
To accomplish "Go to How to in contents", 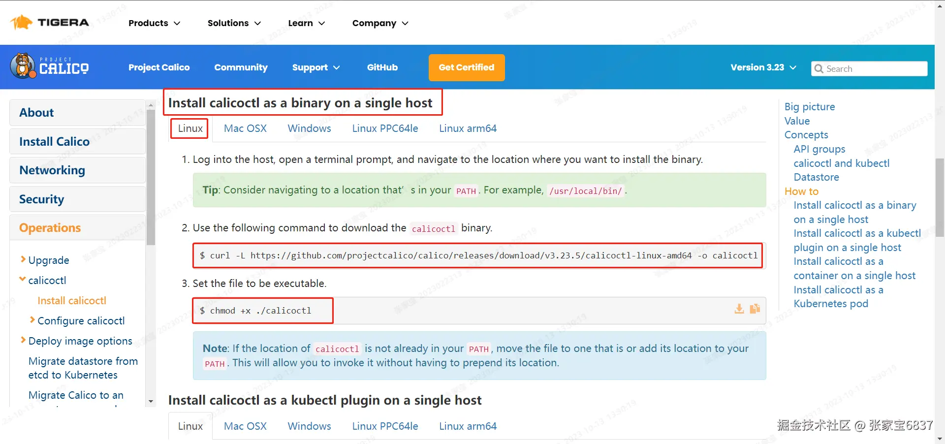I will [801, 191].
